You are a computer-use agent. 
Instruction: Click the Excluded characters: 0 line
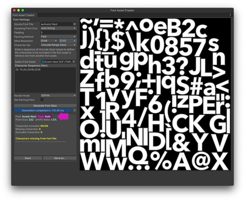click(x=29, y=132)
